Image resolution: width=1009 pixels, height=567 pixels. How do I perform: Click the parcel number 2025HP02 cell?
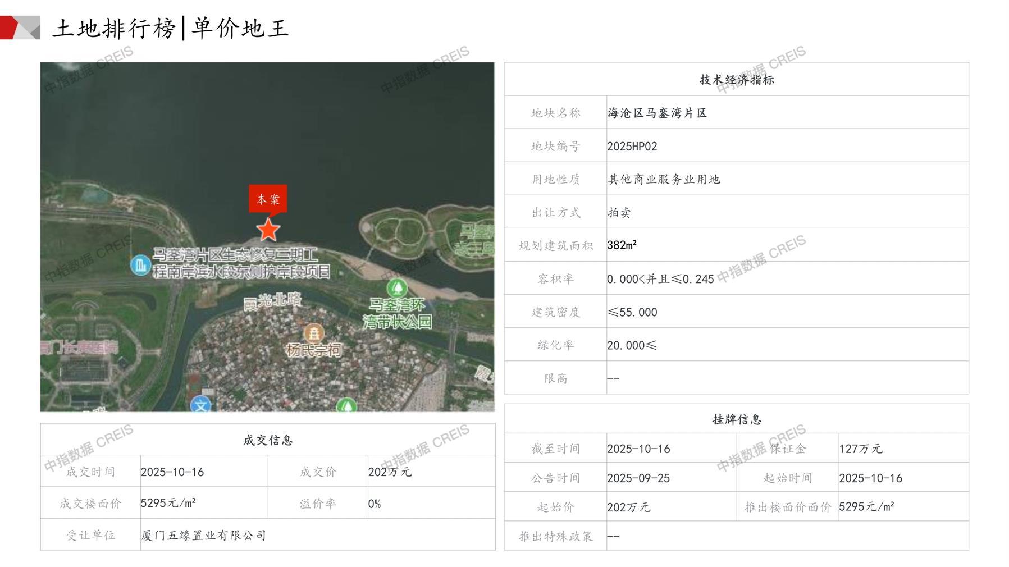coord(632,147)
